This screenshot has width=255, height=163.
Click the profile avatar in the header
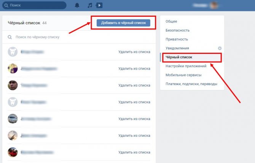[214, 5]
